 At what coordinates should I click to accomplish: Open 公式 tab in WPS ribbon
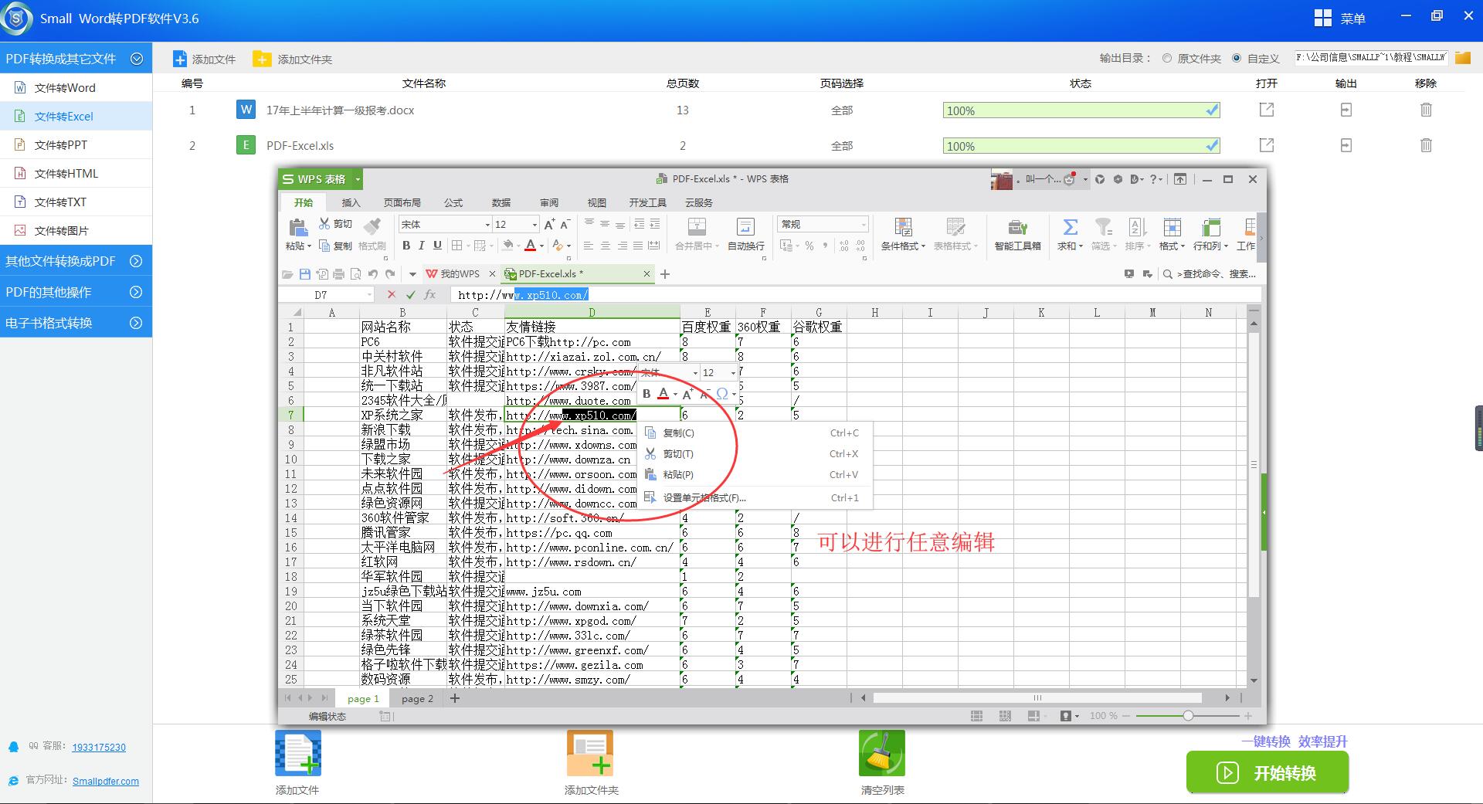453,202
